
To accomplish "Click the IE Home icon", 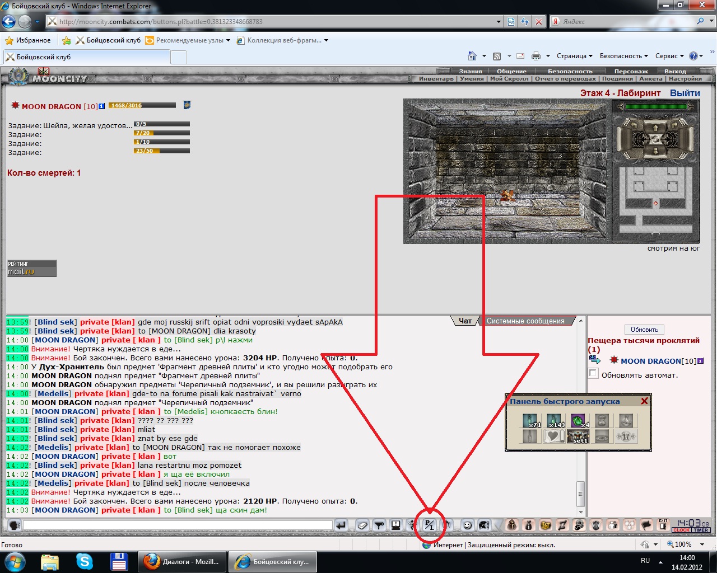I will click(472, 56).
